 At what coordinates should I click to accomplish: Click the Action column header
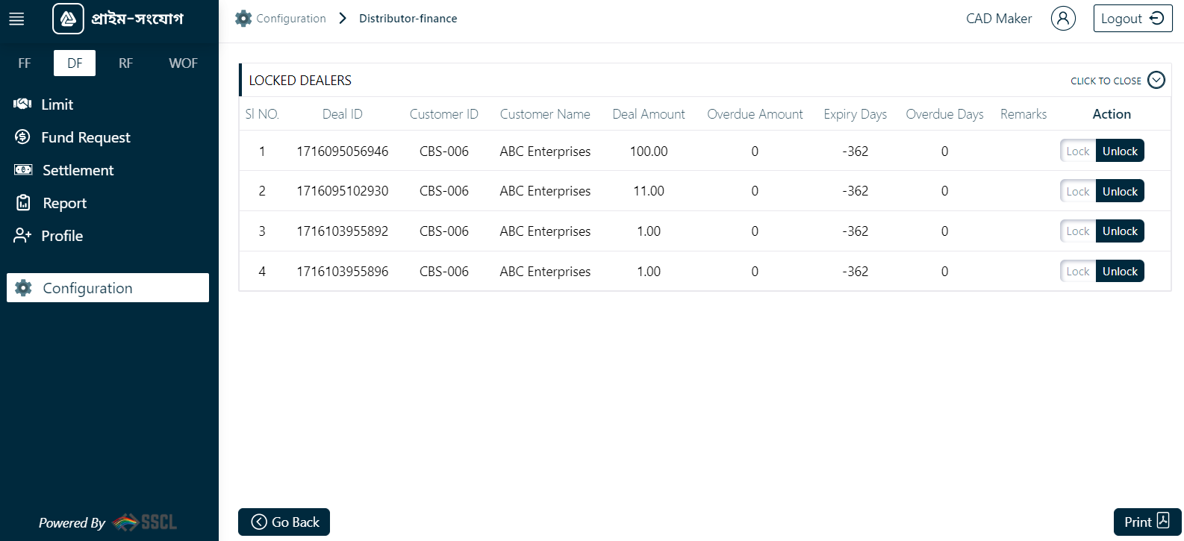(x=1112, y=114)
